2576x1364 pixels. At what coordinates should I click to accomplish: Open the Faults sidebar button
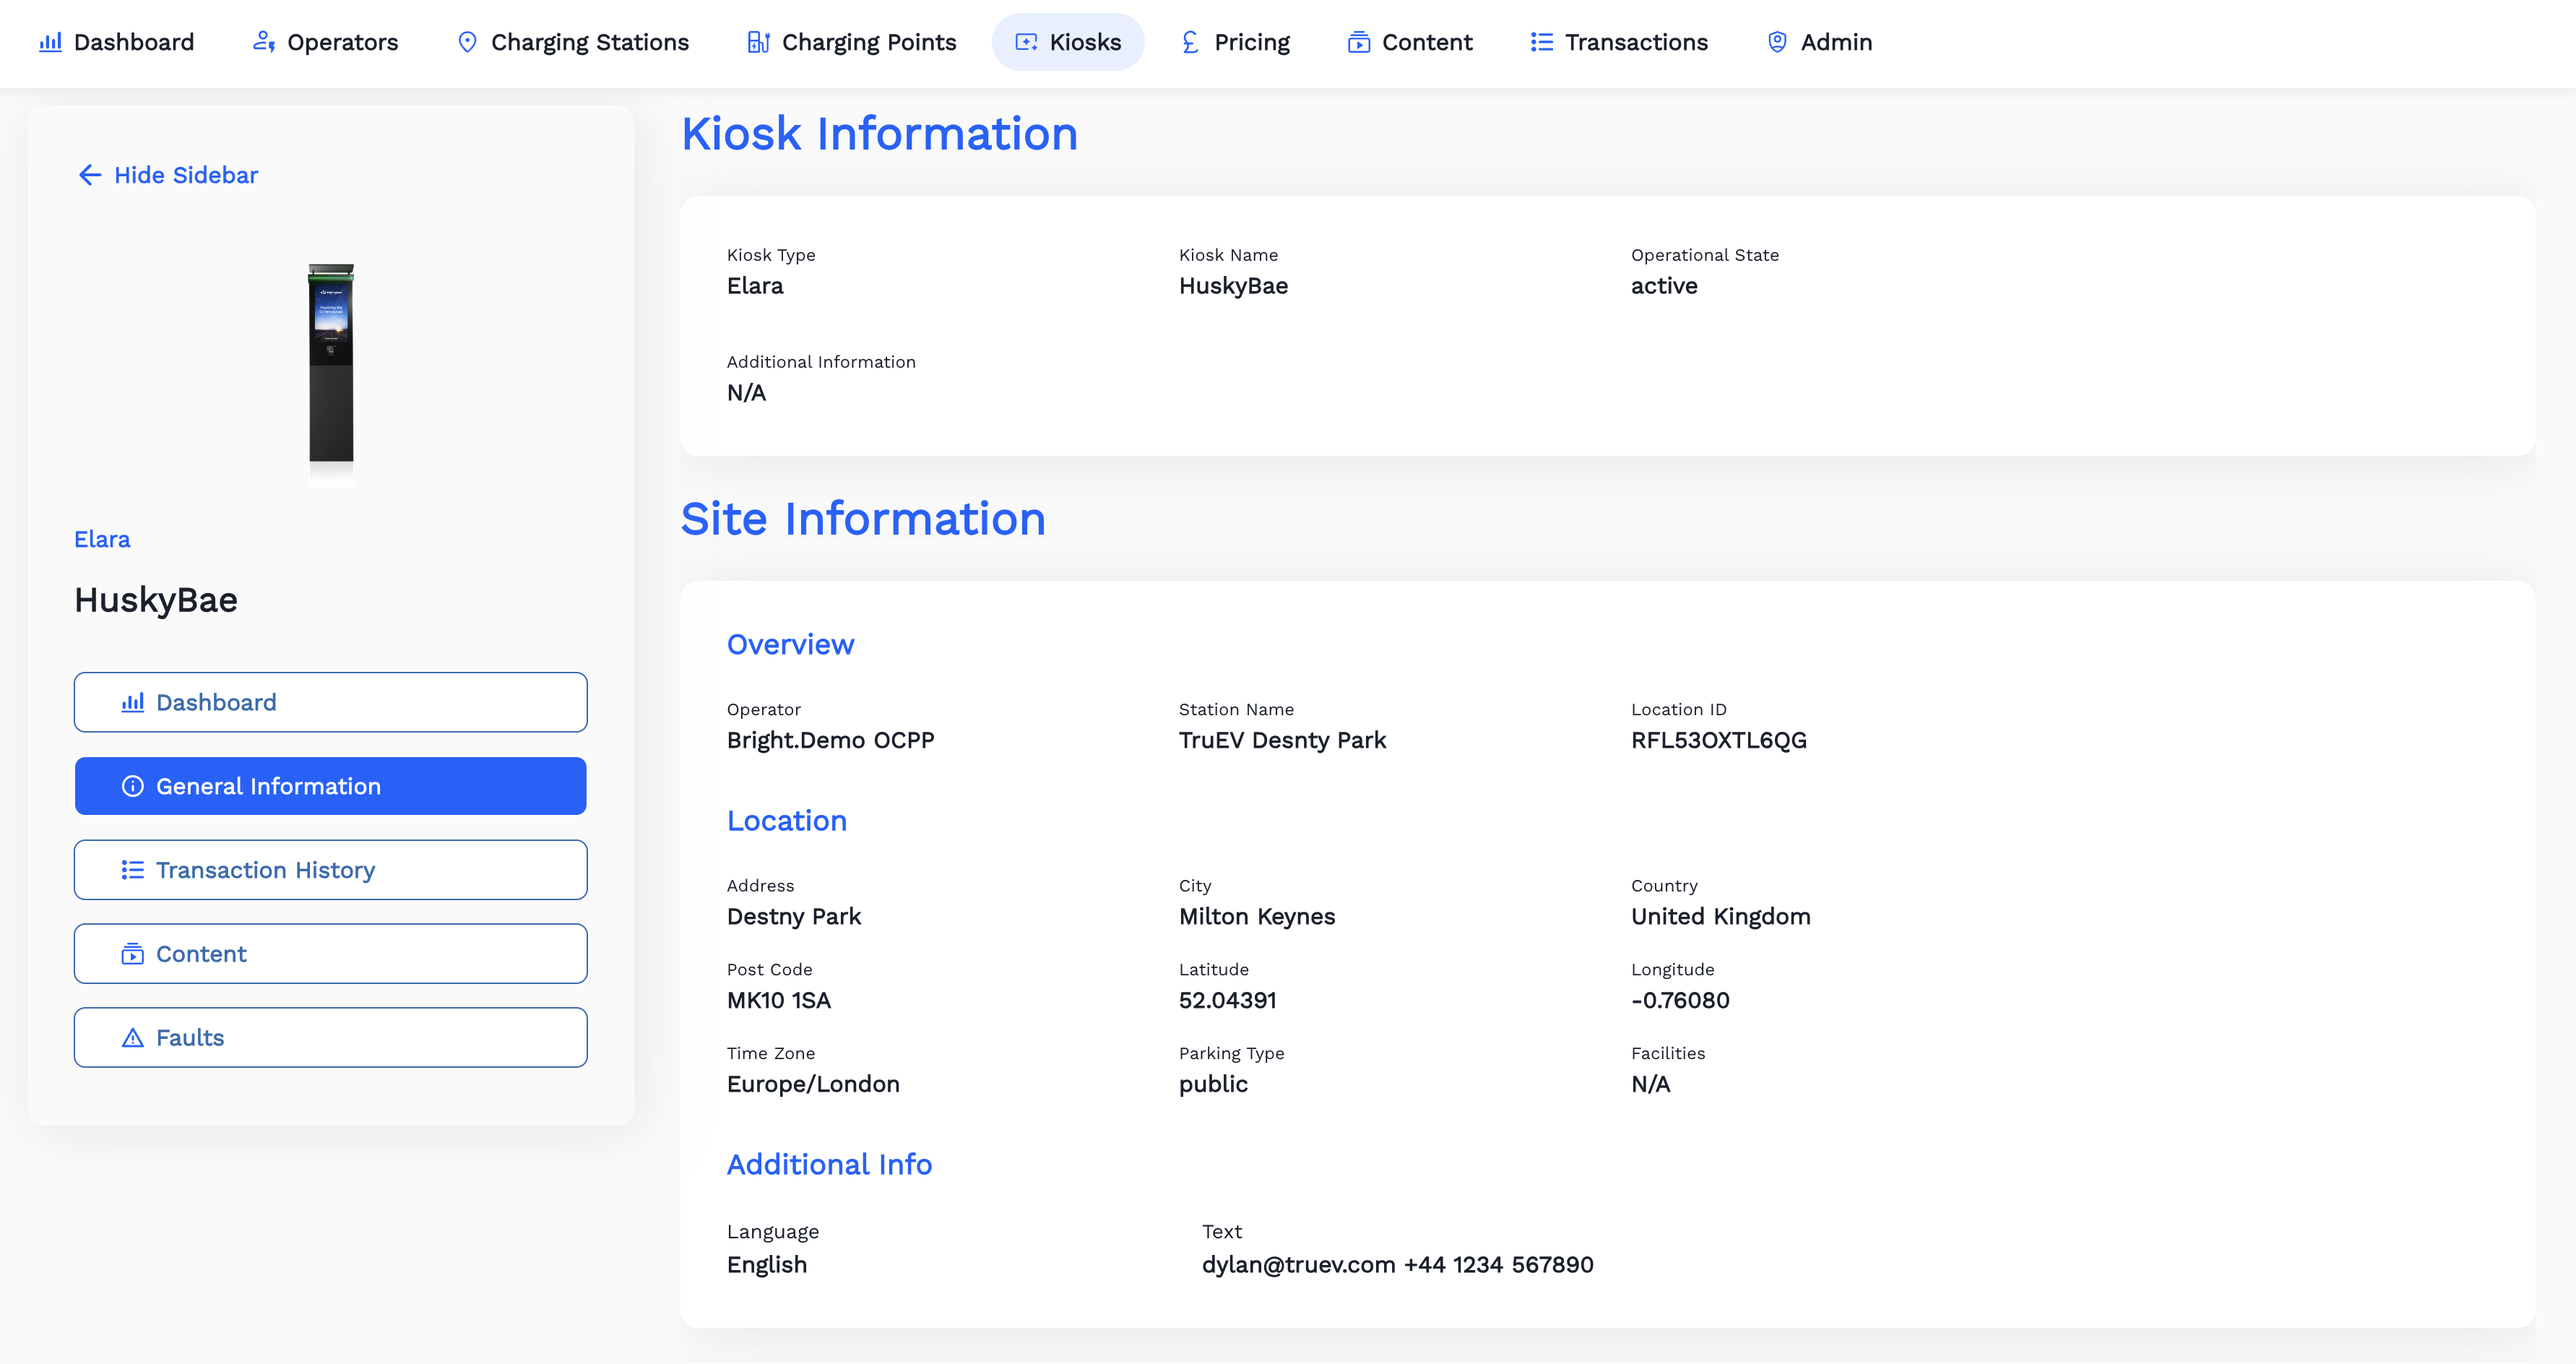pyautogui.click(x=330, y=1038)
